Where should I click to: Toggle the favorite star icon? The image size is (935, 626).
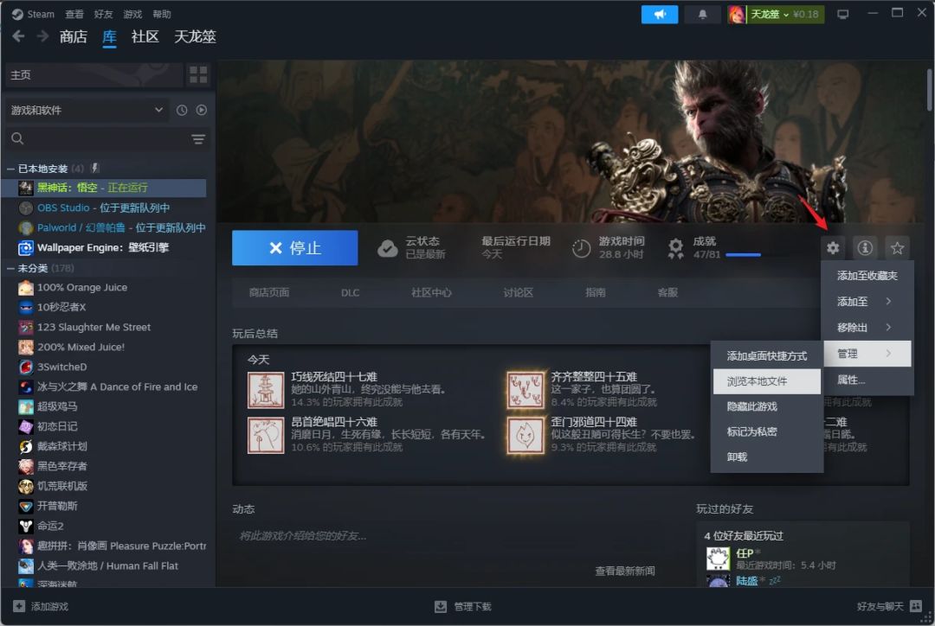click(x=897, y=248)
